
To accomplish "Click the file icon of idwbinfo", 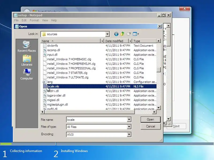I will tap(45, 45).
